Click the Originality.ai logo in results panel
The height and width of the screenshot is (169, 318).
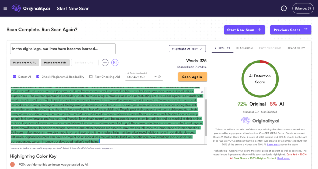(x=260, y=121)
